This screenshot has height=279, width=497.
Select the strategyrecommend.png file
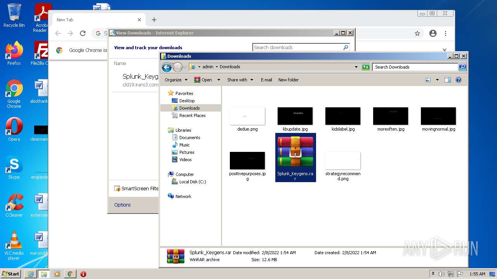[343, 166]
